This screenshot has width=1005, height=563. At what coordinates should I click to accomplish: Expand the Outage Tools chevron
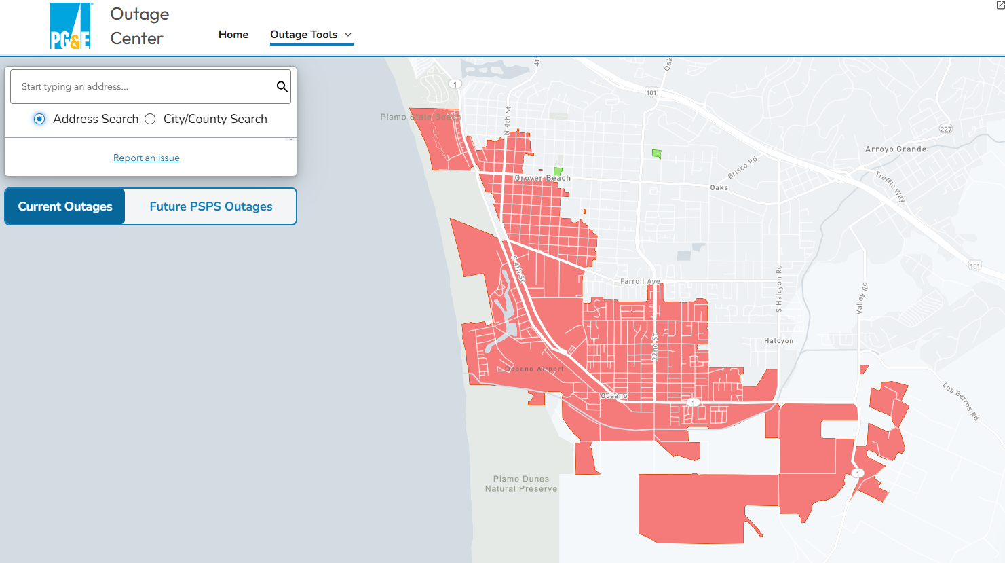tap(348, 35)
